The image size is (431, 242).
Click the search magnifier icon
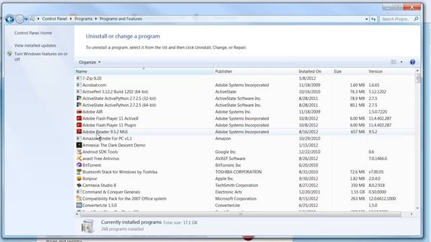(x=416, y=19)
